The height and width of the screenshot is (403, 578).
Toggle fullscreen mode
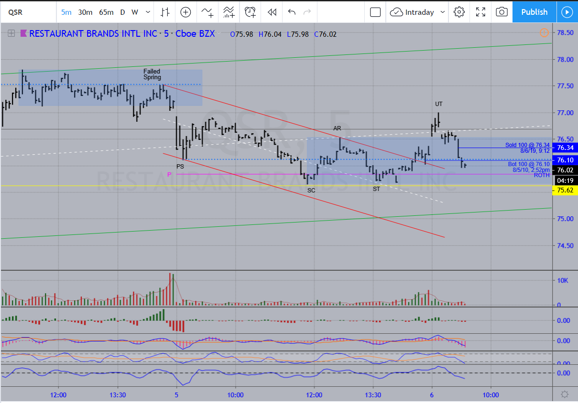(x=480, y=12)
